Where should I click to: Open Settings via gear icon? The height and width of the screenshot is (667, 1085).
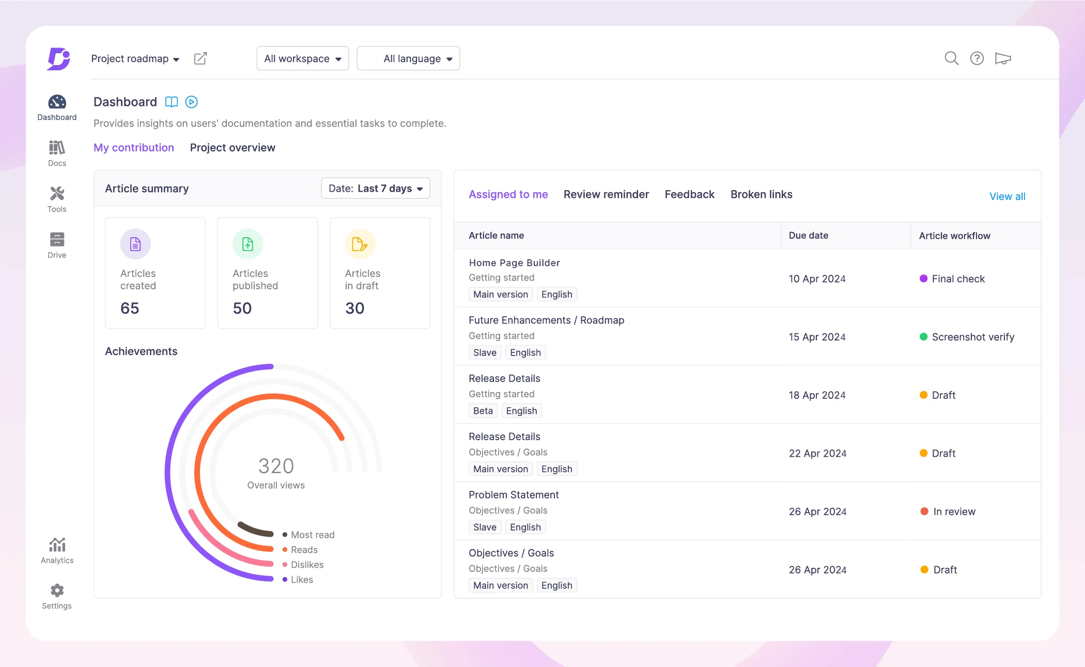(58, 591)
